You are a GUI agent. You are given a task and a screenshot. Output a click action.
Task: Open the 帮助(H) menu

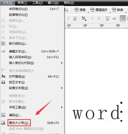[x=69, y=3]
